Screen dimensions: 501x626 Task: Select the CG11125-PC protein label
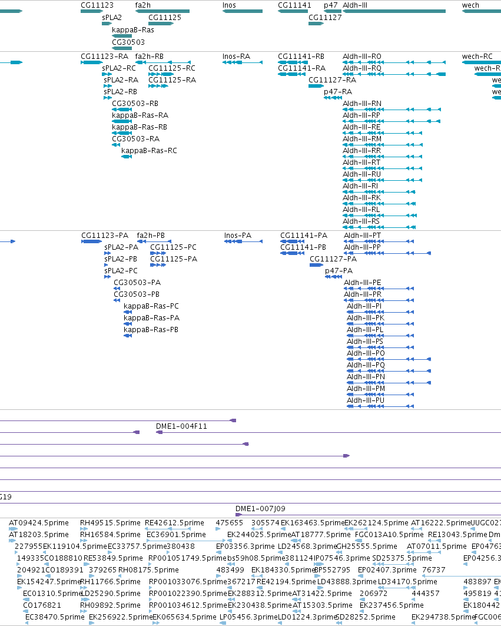coord(173,247)
